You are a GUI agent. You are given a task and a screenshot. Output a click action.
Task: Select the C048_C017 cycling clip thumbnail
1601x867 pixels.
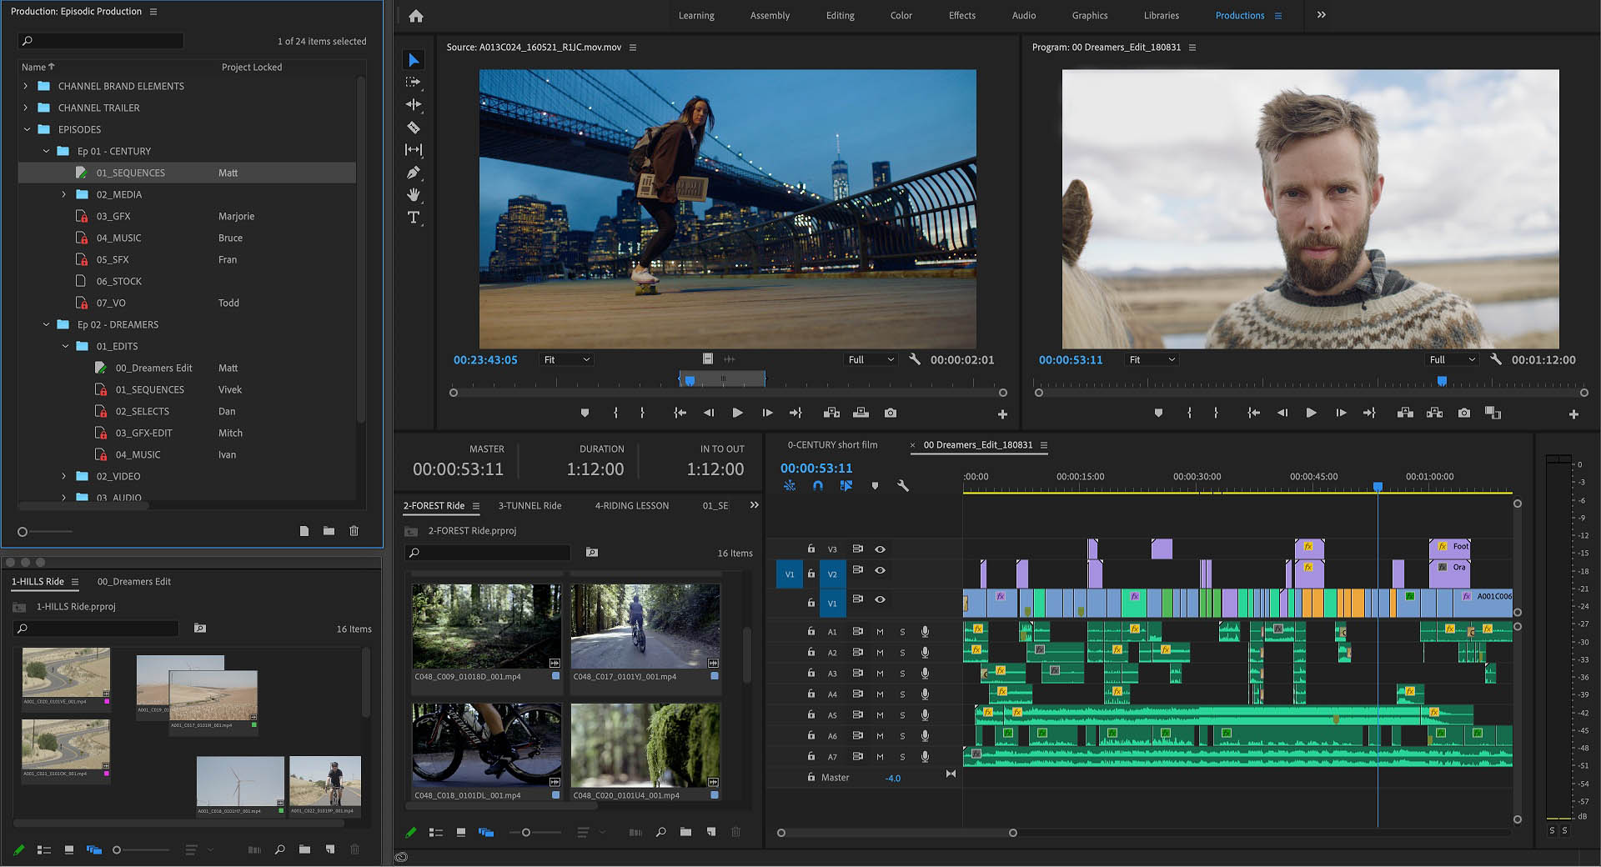click(645, 626)
